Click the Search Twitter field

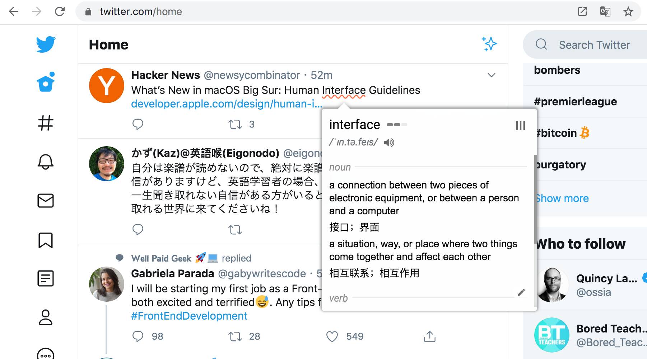click(594, 45)
